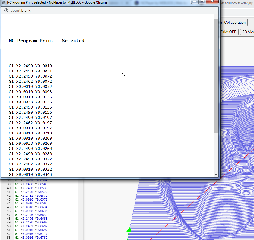Click the scrollbar down arrow in the print window
Viewport: 254px width, 240px height.
[216, 175]
